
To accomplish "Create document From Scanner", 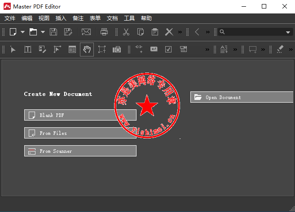I will click(80, 151).
